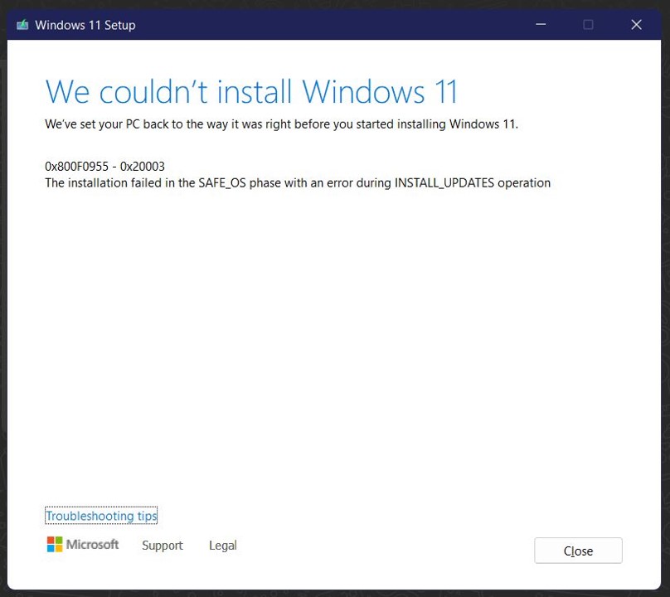Click the Windows 11 Setup title text

pos(85,25)
